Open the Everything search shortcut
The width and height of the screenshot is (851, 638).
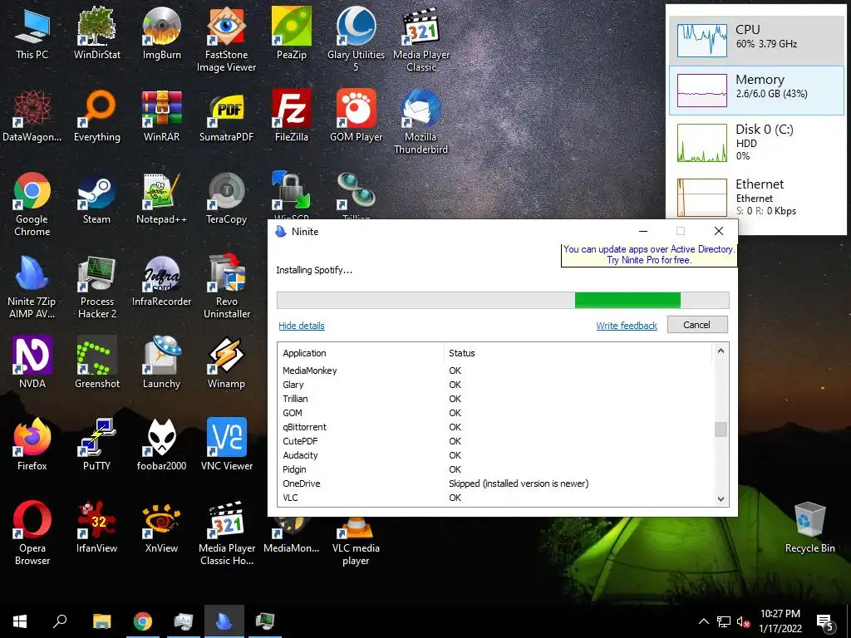96,115
